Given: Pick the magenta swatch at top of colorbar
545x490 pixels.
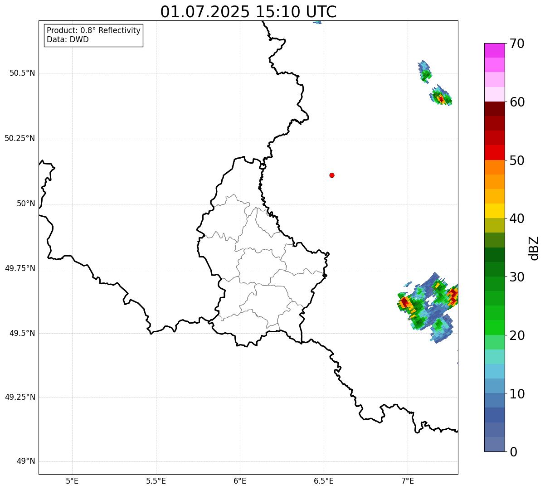Looking at the screenshot, I should coord(494,50).
